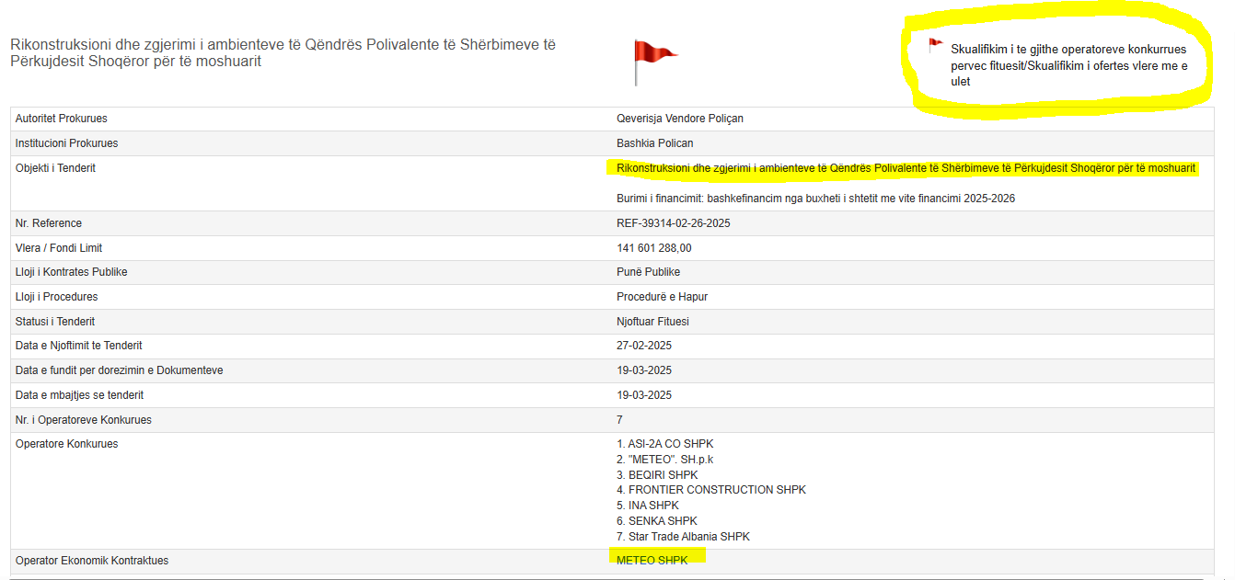Viewport: 1235px width, 580px height.
Task: Click ASI-2A CO SHPK in operators list
Action: tap(664, 444)
